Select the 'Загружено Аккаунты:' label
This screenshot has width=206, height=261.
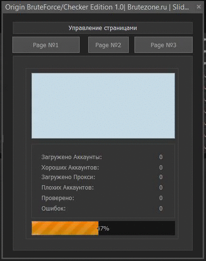(72, 157)
